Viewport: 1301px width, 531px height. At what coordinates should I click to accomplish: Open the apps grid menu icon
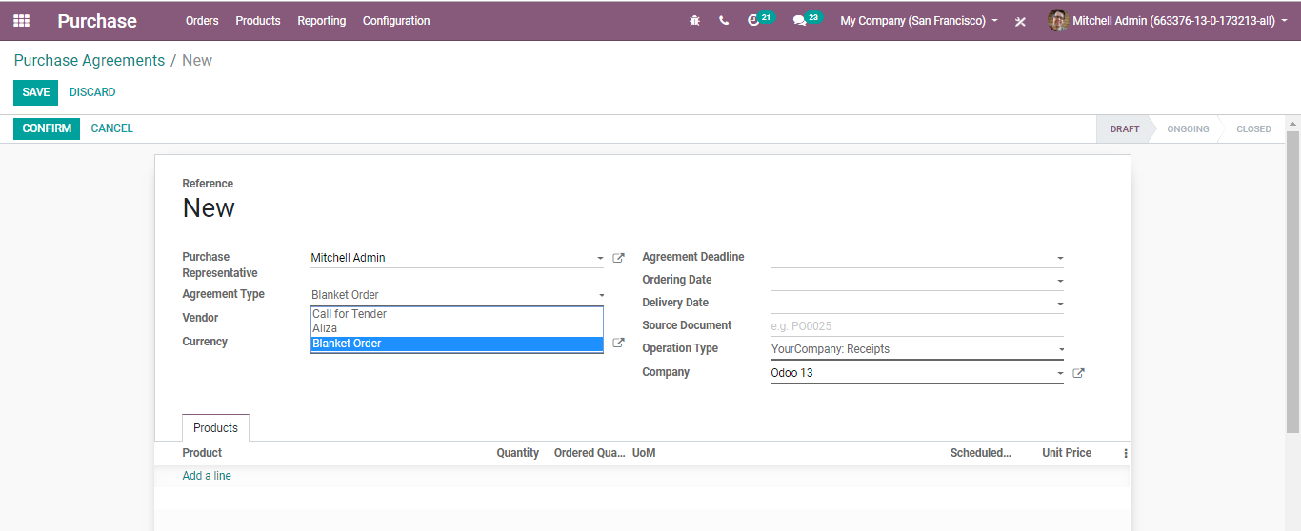(21, 20)
